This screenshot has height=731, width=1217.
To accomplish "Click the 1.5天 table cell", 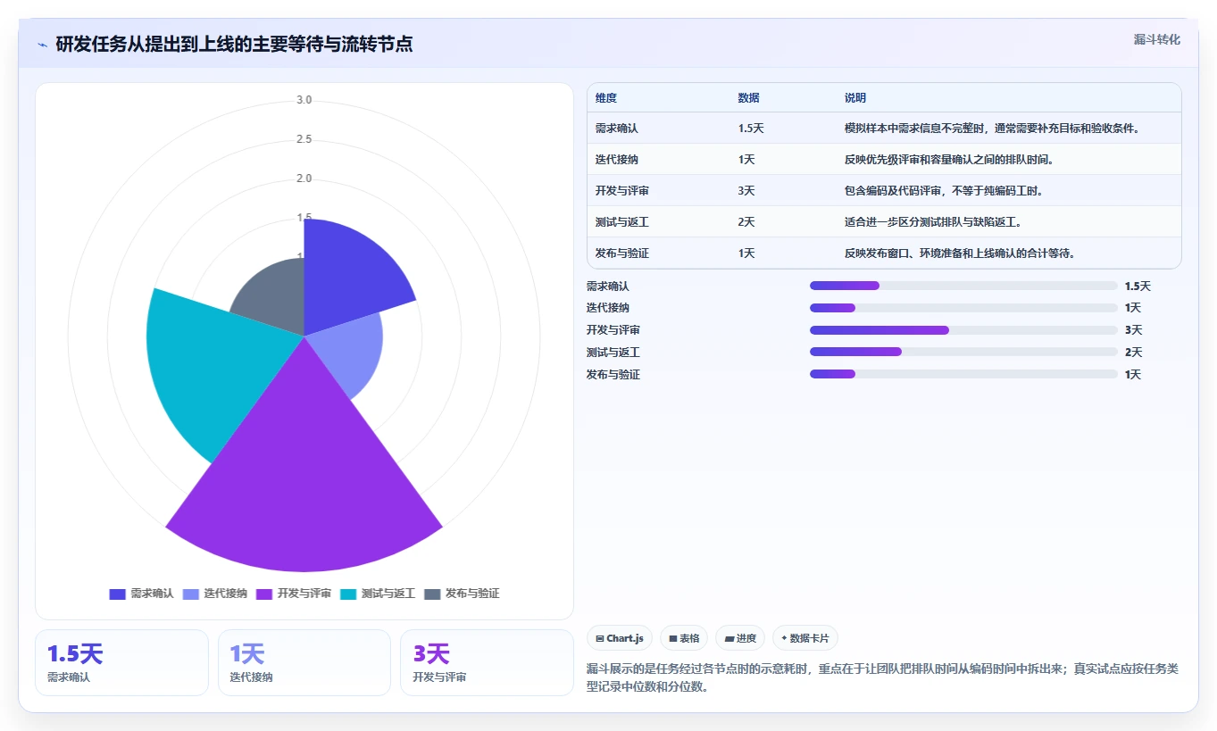I will pos(751,129).
